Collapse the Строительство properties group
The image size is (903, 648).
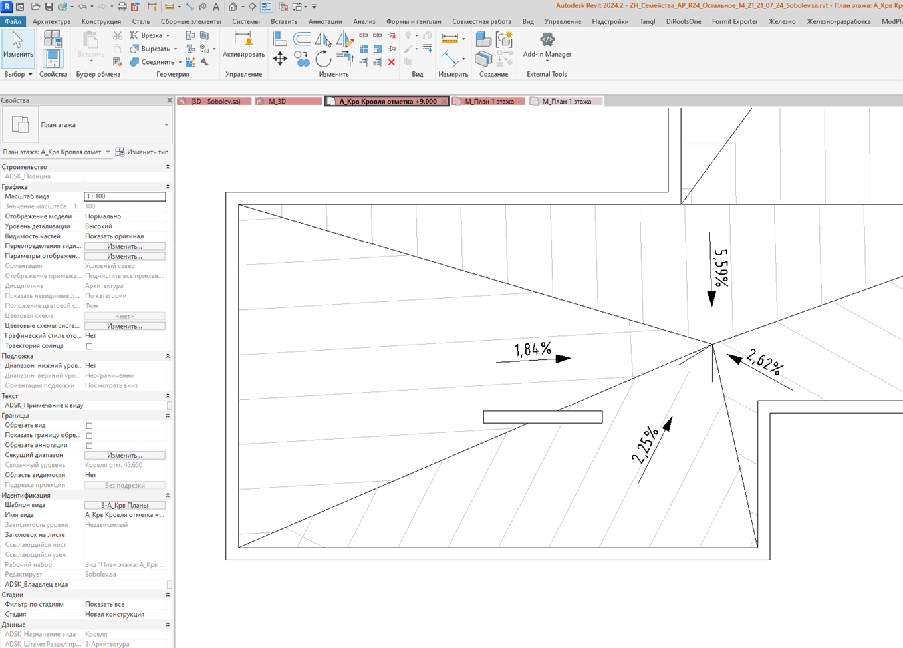[x=168, y=167]
